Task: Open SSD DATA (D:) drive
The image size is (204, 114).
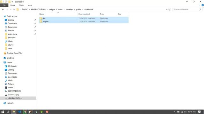Action: 13,95
